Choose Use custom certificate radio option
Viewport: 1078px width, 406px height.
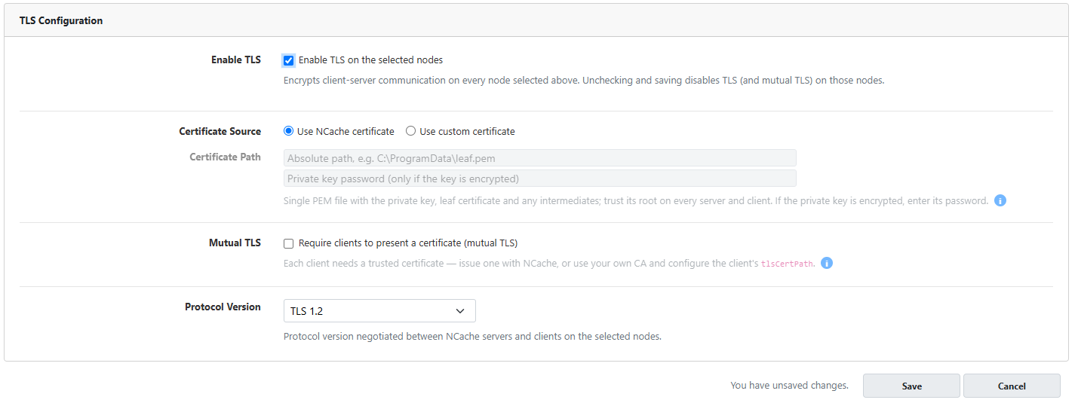[x=410, y=131]
